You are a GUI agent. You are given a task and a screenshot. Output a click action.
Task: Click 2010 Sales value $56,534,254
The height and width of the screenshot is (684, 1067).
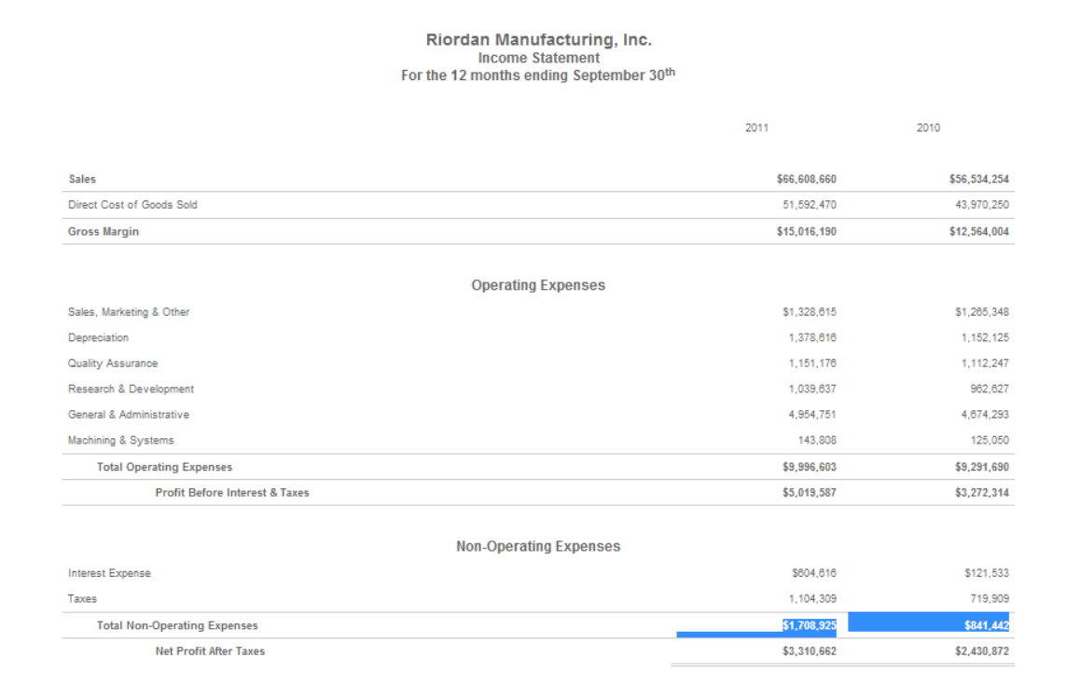click(x=979, y=180)
